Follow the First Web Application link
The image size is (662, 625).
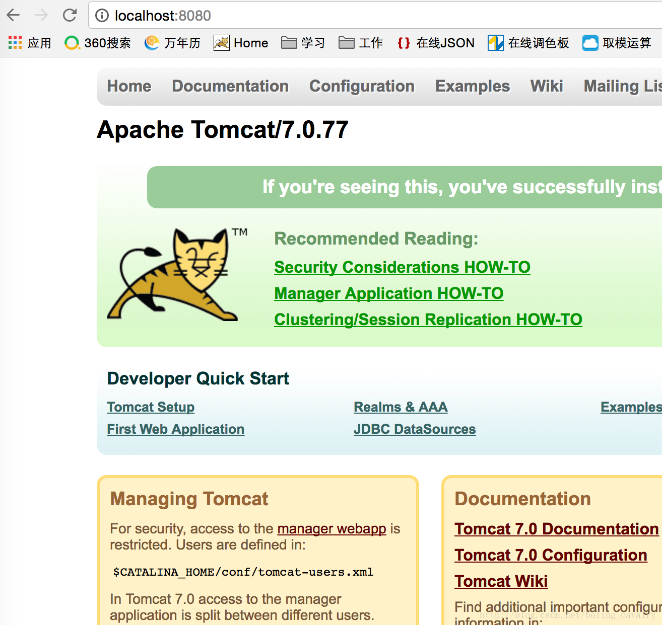click(x=176, y=429)
